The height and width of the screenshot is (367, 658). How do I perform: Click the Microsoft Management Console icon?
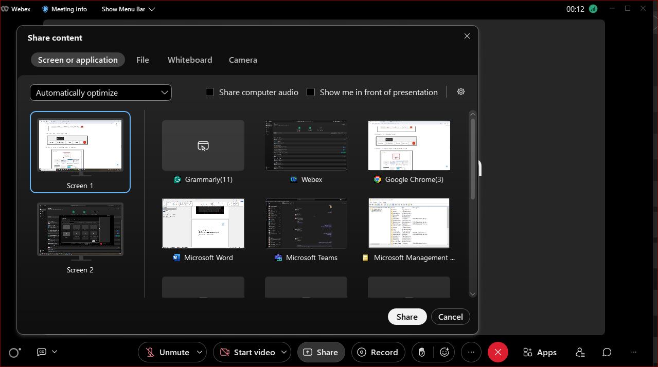365,258
